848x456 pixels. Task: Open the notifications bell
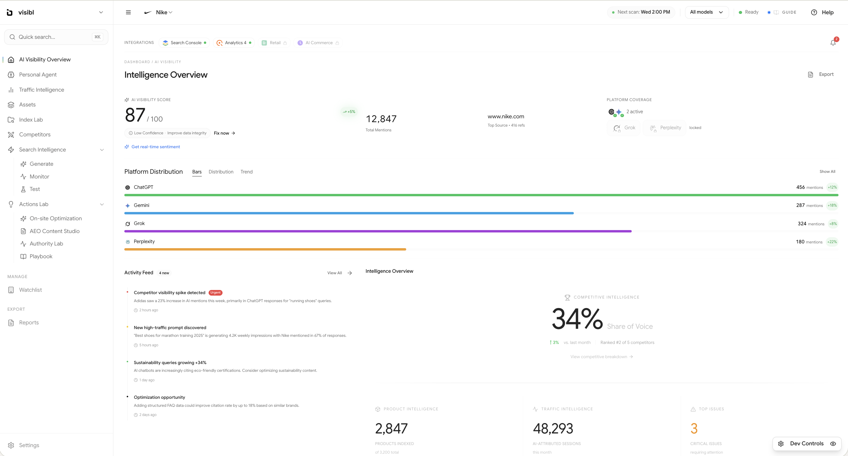tap(833, 42)
